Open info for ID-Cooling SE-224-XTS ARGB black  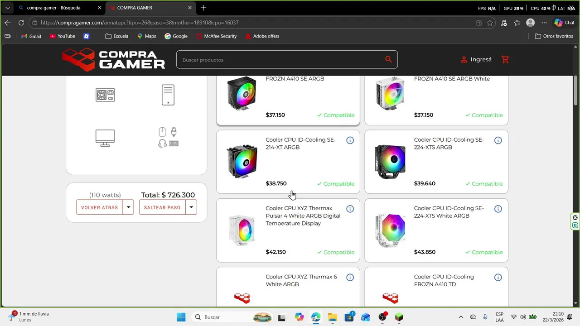coord(498,140)
